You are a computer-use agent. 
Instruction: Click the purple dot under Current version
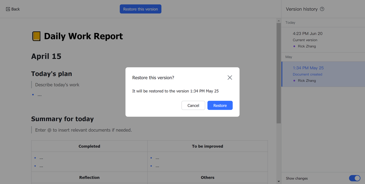294,46
